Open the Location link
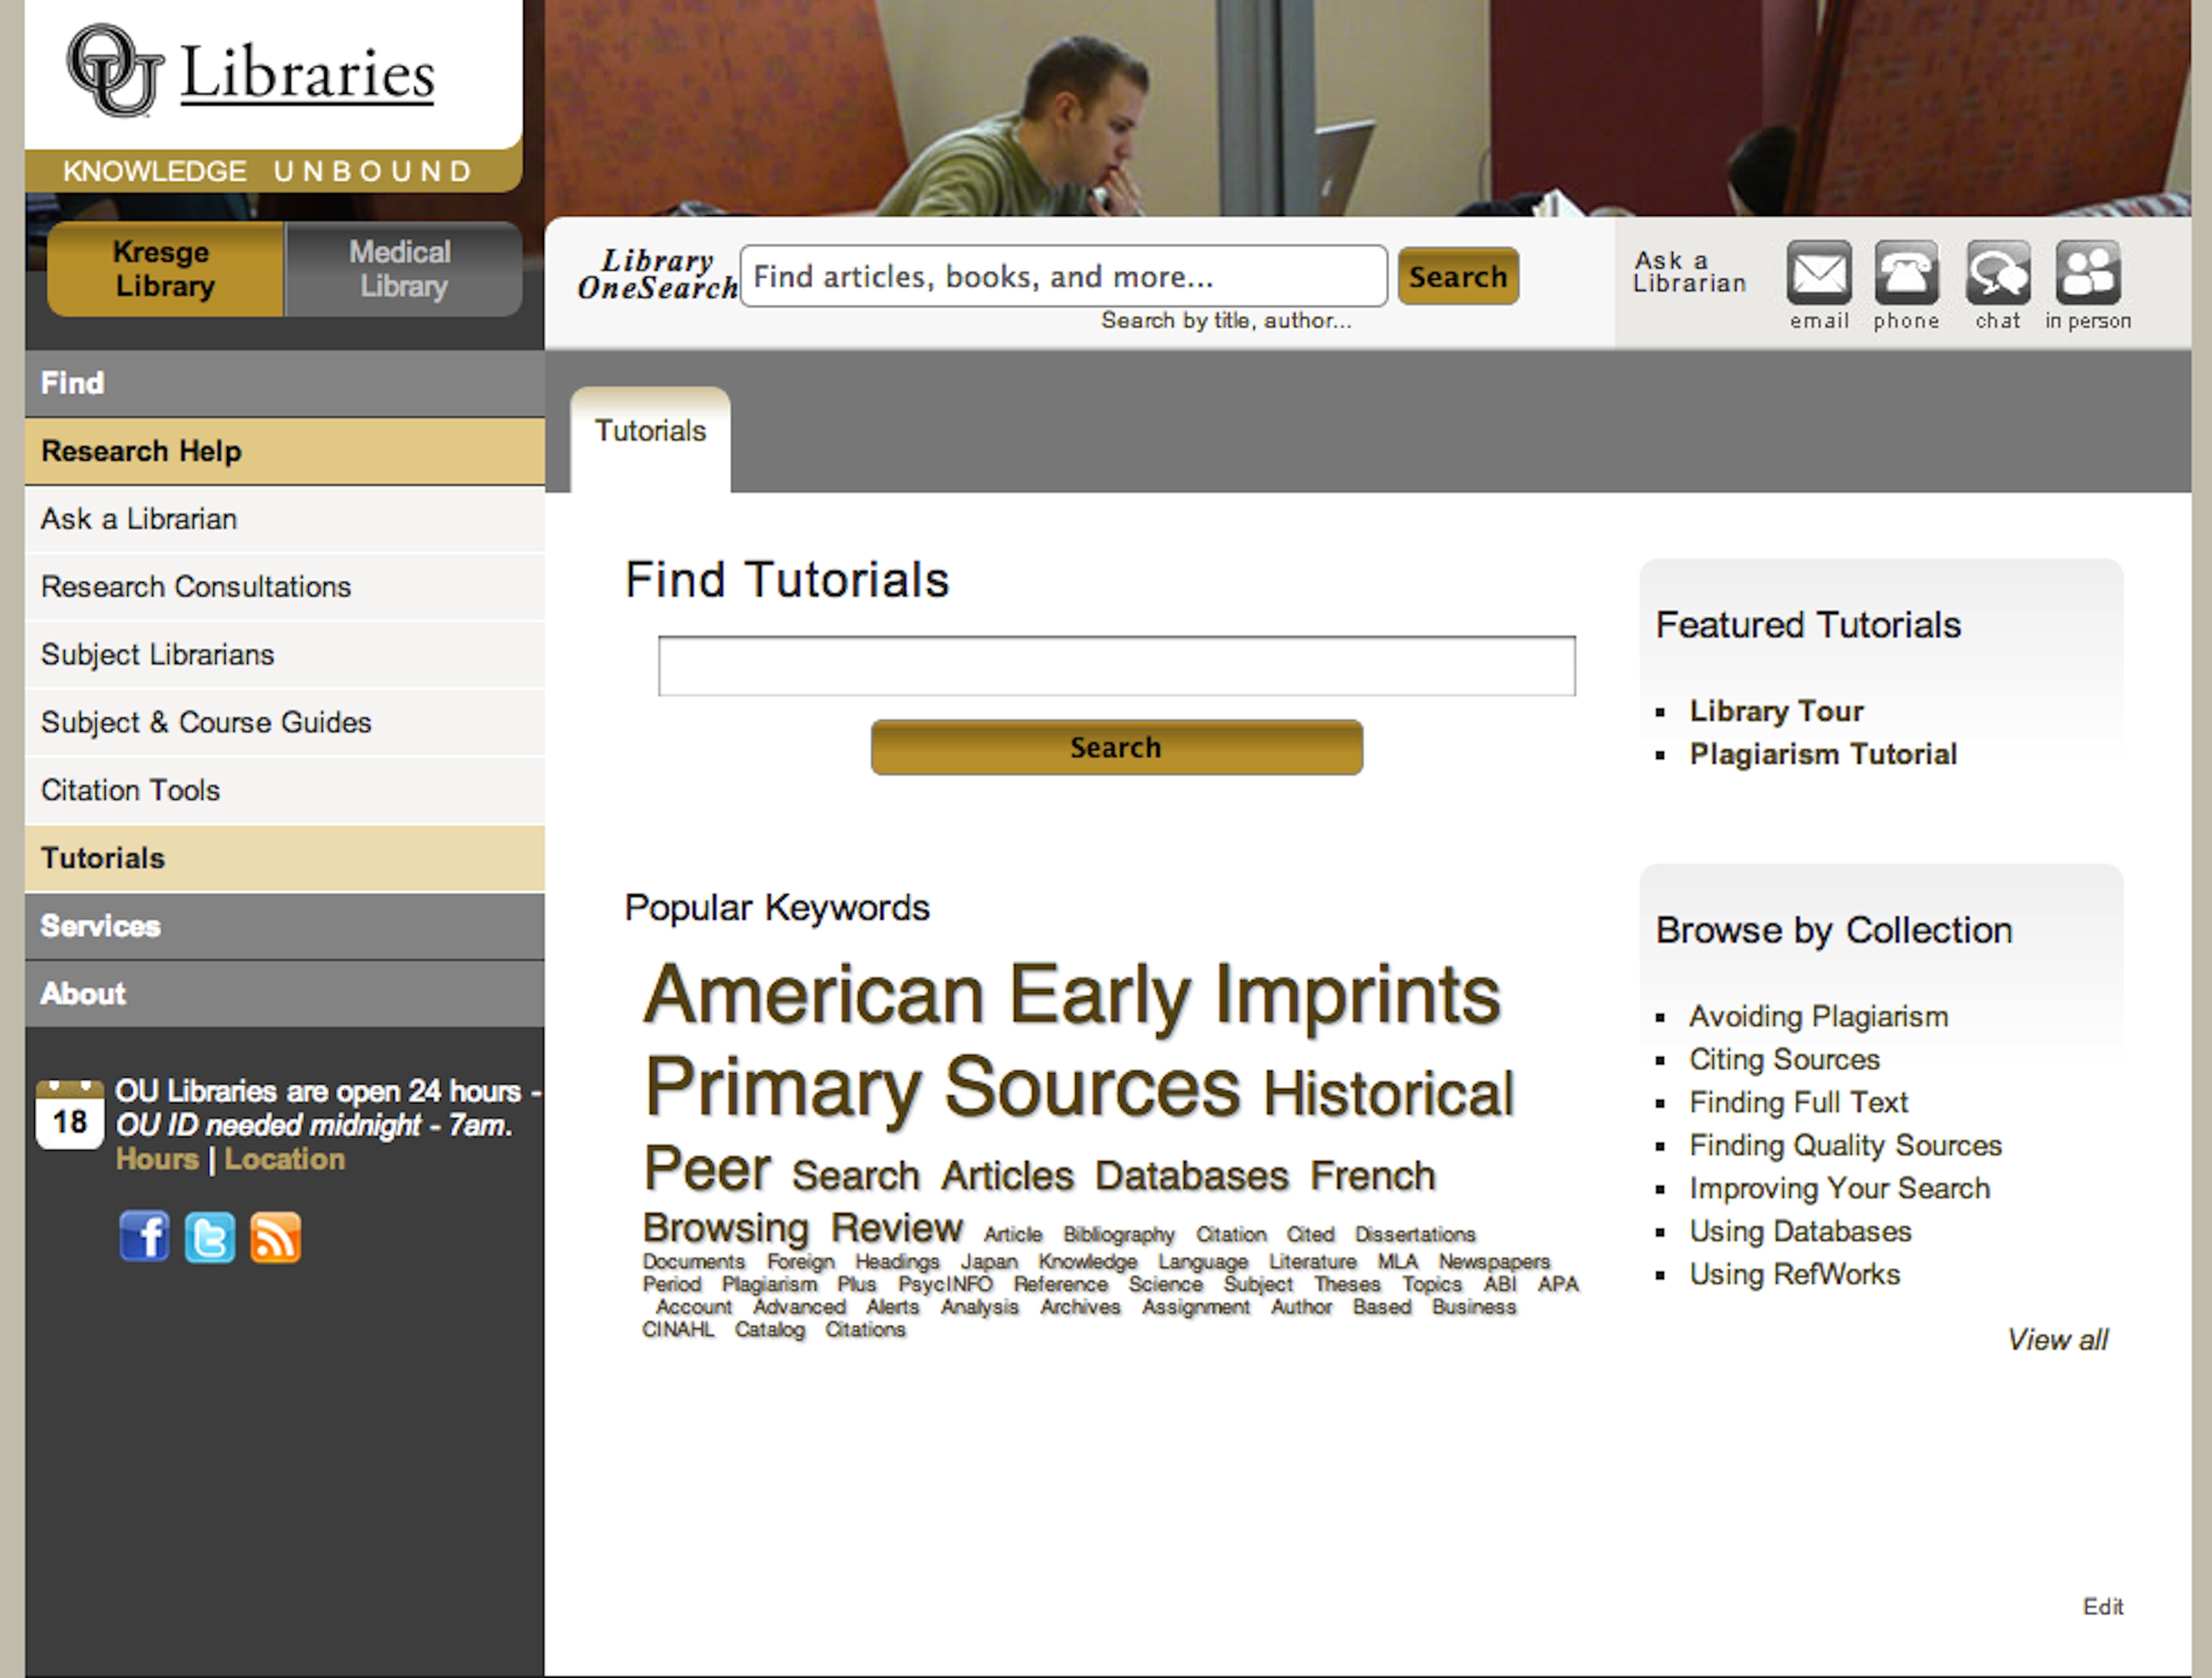This screenshot has width=2212, height=1678. point(284,1159)
